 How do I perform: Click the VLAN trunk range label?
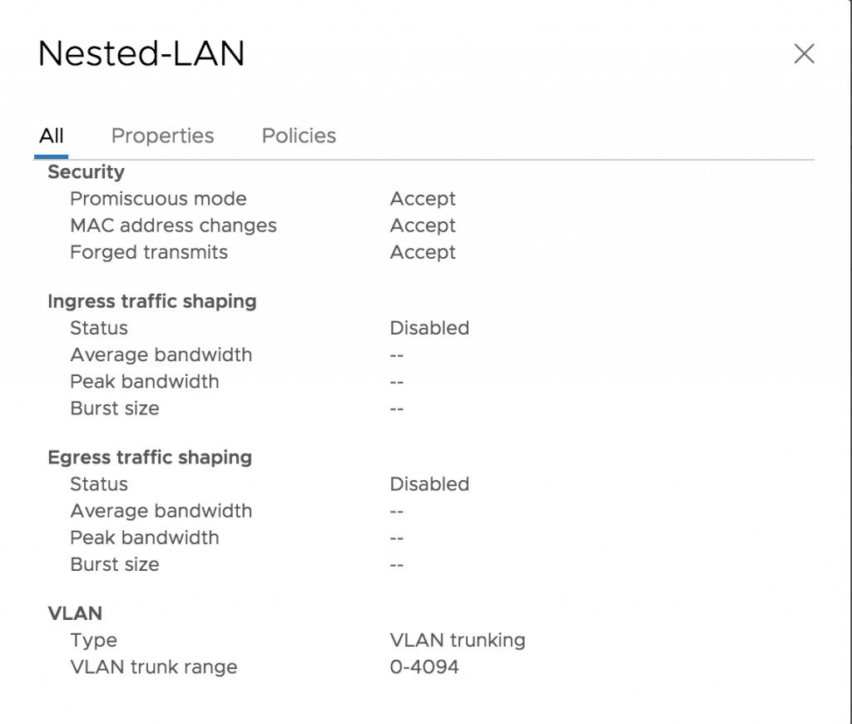154,667
